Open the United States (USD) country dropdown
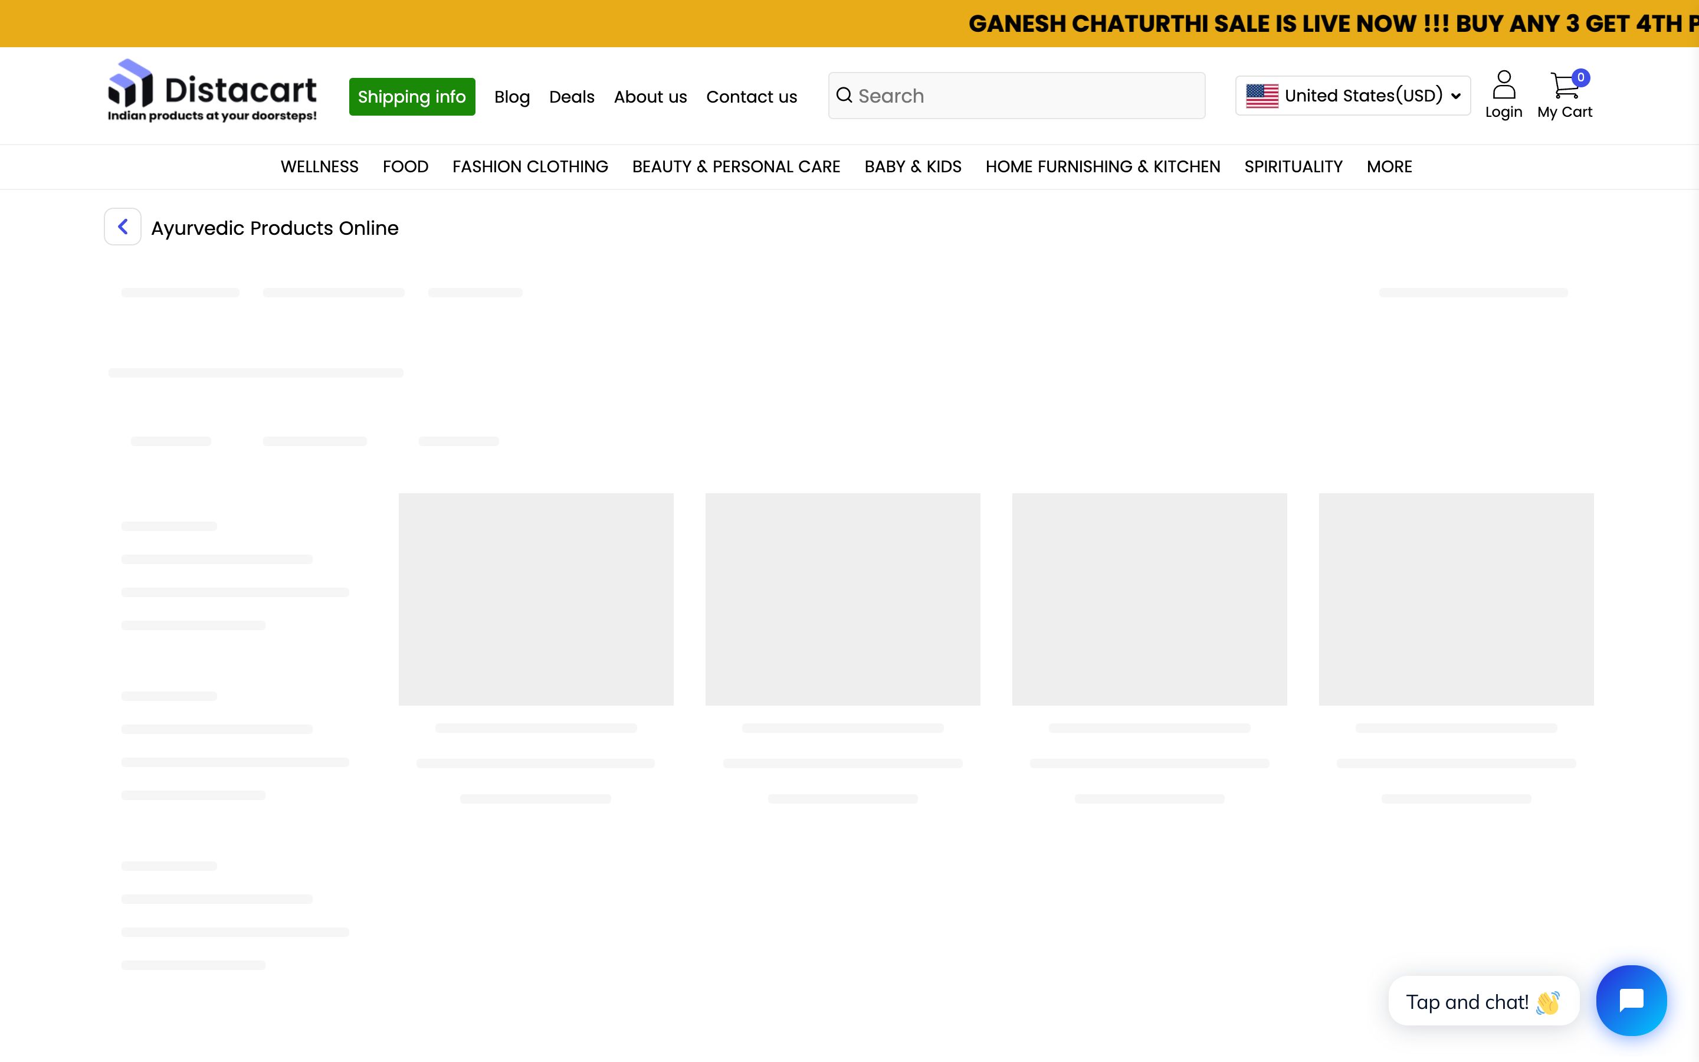The width and height of the screenshot is (1699, 1062). 1352,95
